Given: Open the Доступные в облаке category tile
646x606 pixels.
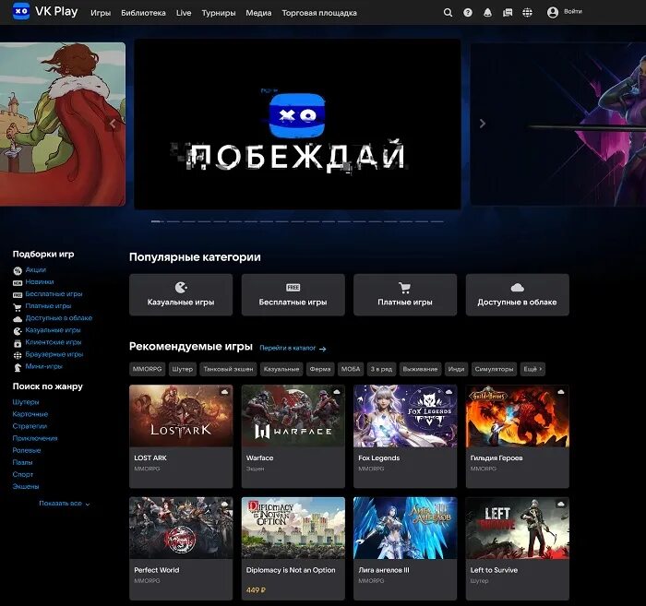Looking at the screenshot, I should (x=517, y=295).
